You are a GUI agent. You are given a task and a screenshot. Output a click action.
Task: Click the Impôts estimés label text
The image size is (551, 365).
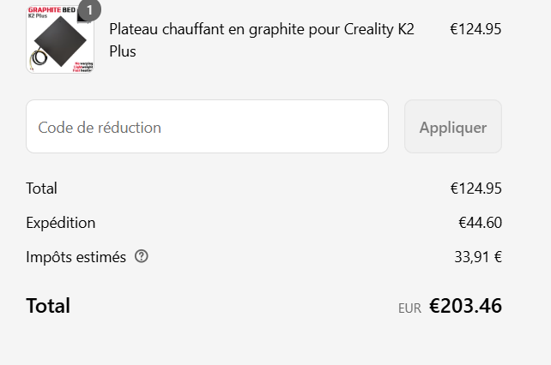click(76, 256)
